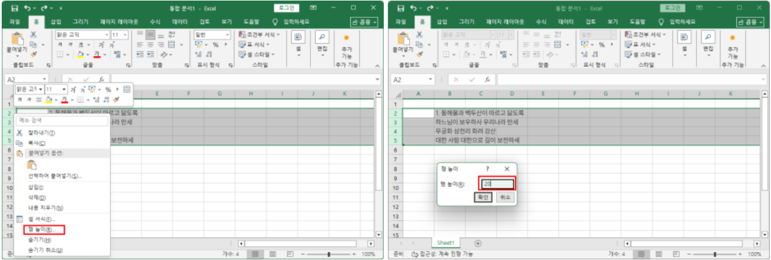The height and width of the screenshot is (260, 771).
Task: Click the zoom slider in right window status bar
Action: click(x=715, y=254)
